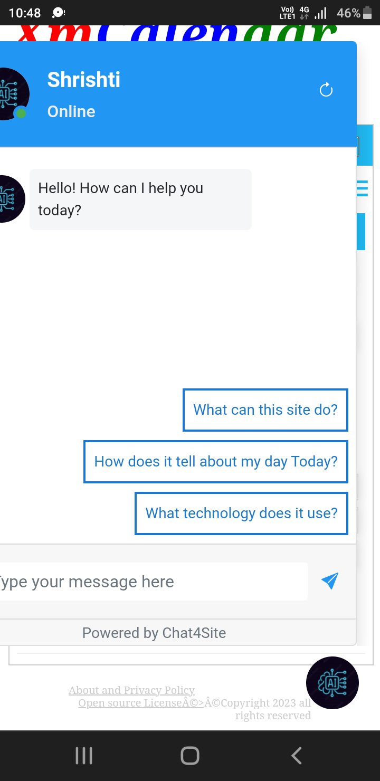Tap the Shrishti name in the header
The height and width of the screenshot is (781, 380).
point(84,80)
